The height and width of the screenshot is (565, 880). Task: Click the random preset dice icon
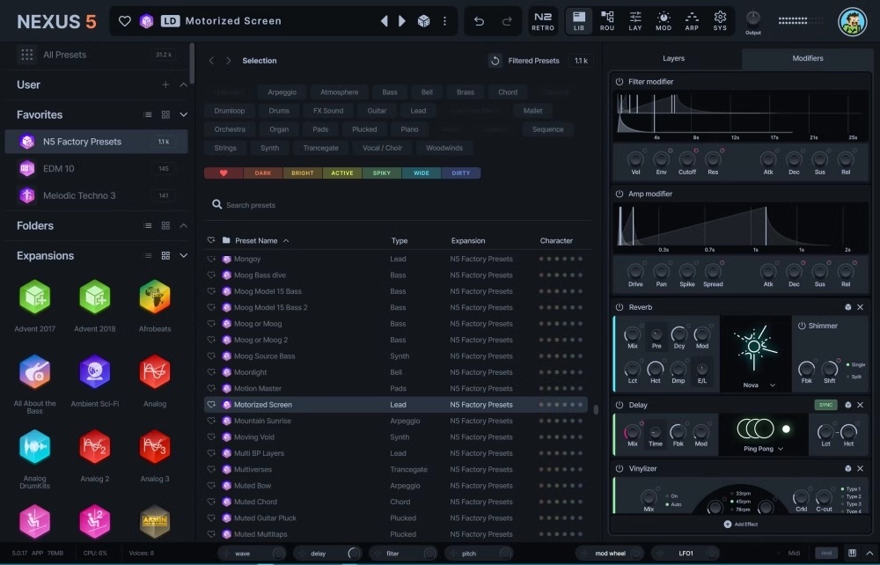click(x=423, y=21)
